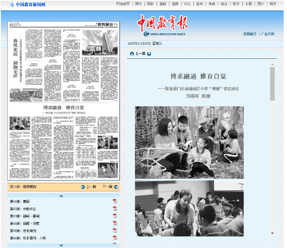Click the PDF icon beside 第03版 新闻·要闻

(114, 216)
